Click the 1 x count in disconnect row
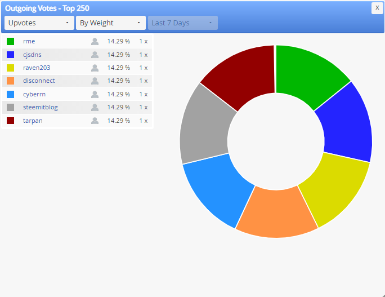The height and width of the screenshot is (297, 385). [144, 81]
